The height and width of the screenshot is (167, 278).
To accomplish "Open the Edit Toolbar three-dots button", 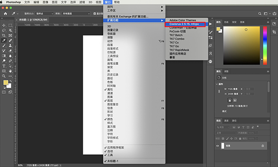I will (10, 76).
